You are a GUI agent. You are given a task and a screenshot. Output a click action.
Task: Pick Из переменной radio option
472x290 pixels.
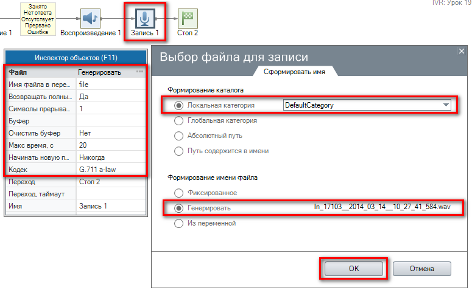(179, 223)
